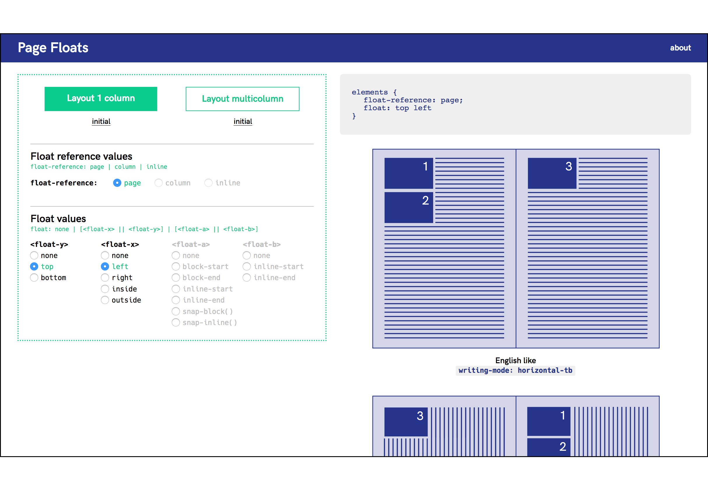Viewport: 708px width, 490px height.
Task: Select bottom under float-y
Action: [34, 278]
